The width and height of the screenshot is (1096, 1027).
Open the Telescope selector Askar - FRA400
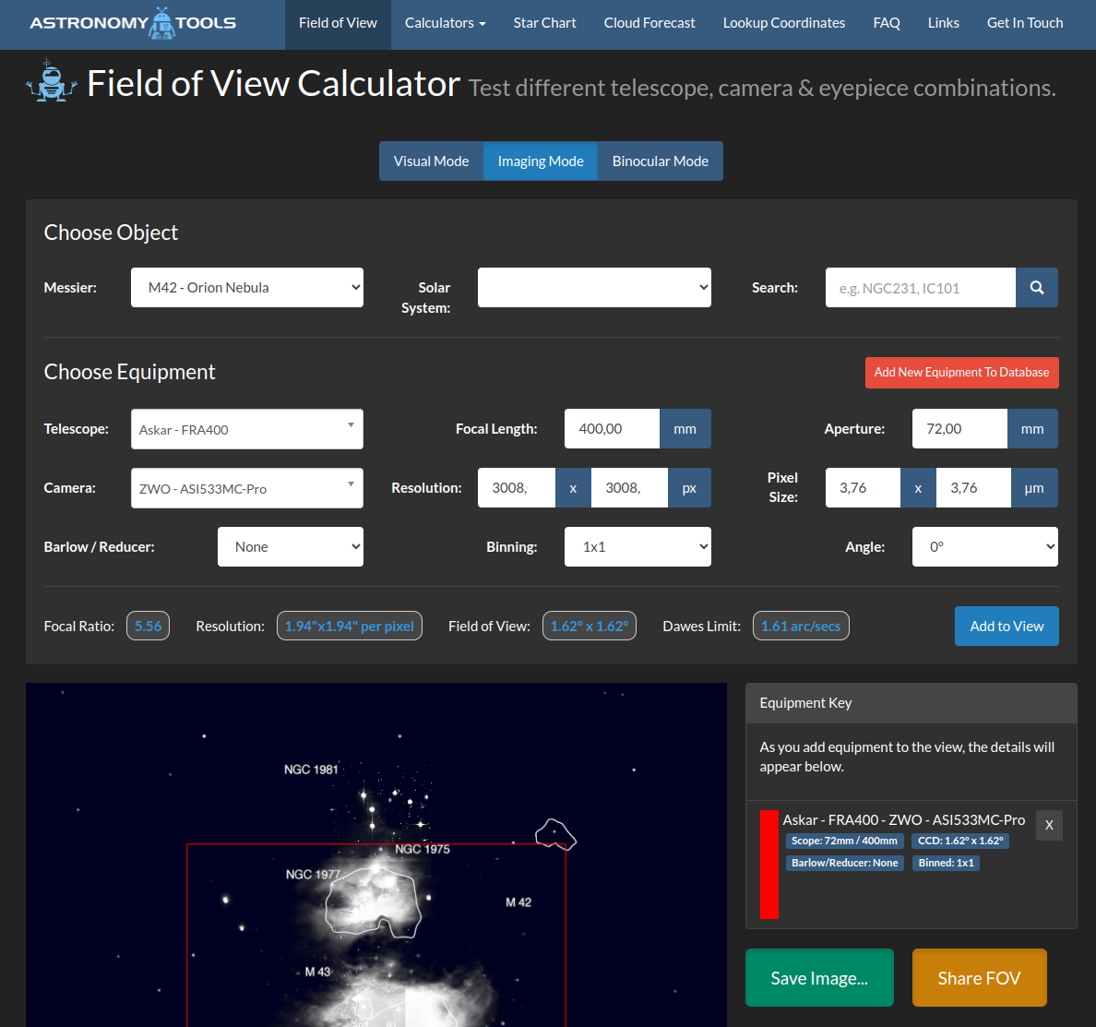(246, 429)
